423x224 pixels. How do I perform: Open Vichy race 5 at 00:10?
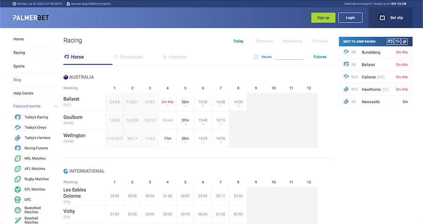(x=185, y=214)
